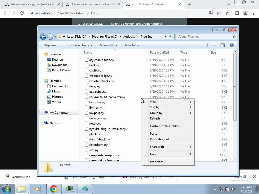Viewport: 259px width, 194px height.
Task: Open Explorer help question mark icon
Action: [x=232, y=45]
